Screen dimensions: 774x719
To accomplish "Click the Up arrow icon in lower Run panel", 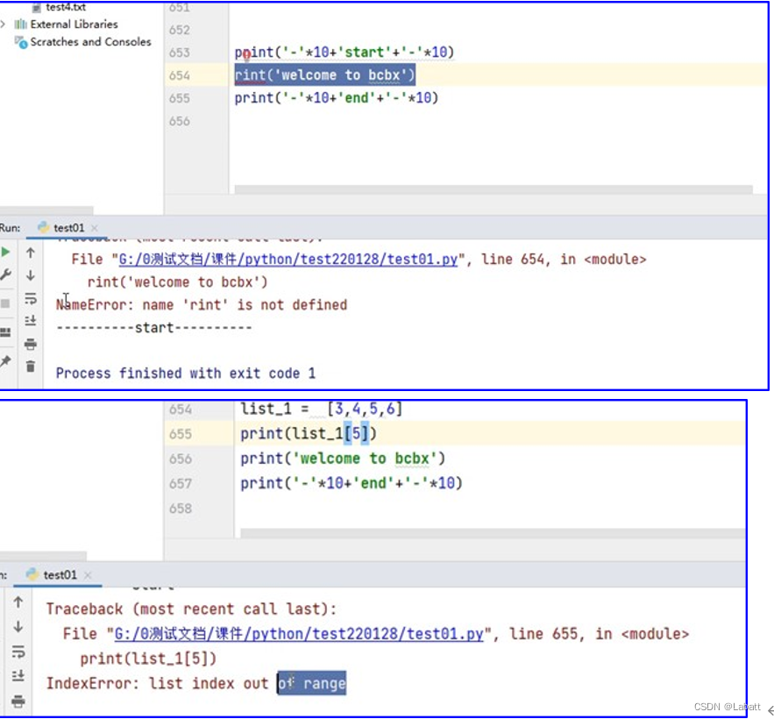I will tap(18, 602).
